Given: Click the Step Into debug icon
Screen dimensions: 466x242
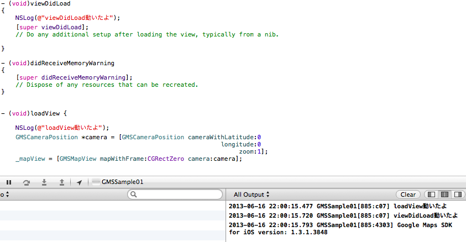Looking at the screenshot, I should pyautogui.click(x=44, y=182).
